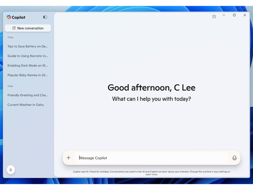253x190 pixels.
Task: Minimize the Copilot window
Action: [x=224, y=15]
